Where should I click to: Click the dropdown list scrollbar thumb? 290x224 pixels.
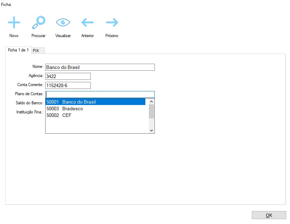(152, 111)
